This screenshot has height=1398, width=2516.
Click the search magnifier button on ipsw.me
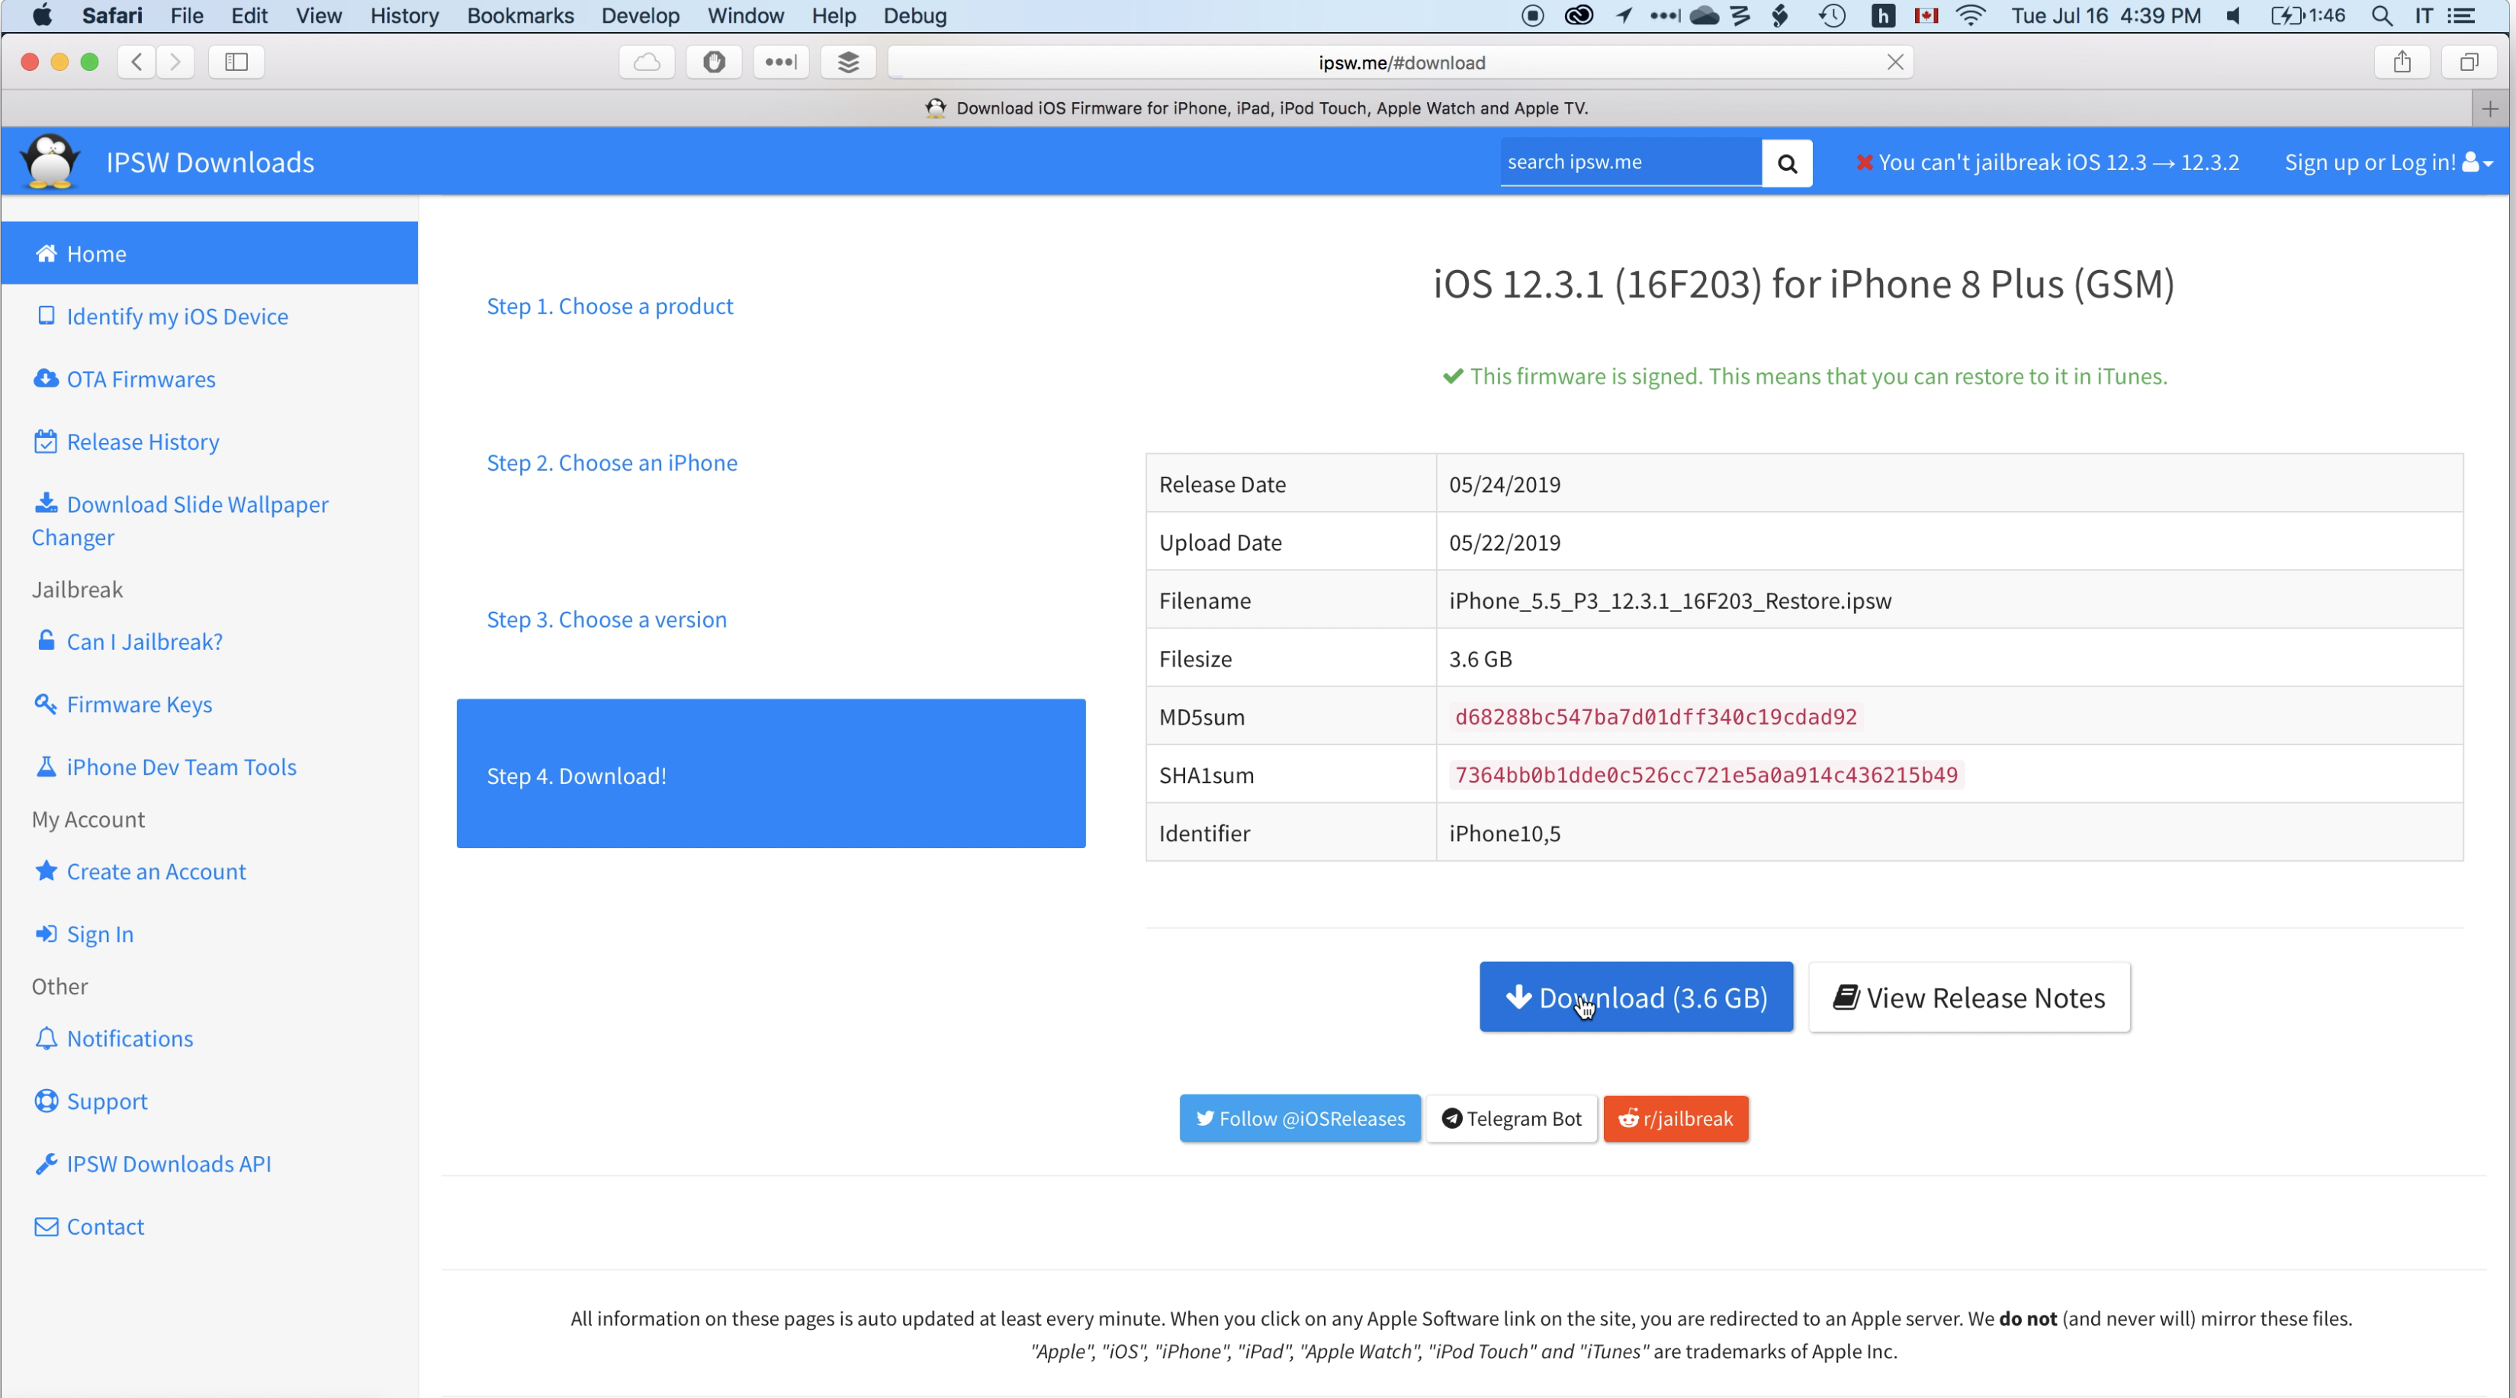[x=1786, y=162]
